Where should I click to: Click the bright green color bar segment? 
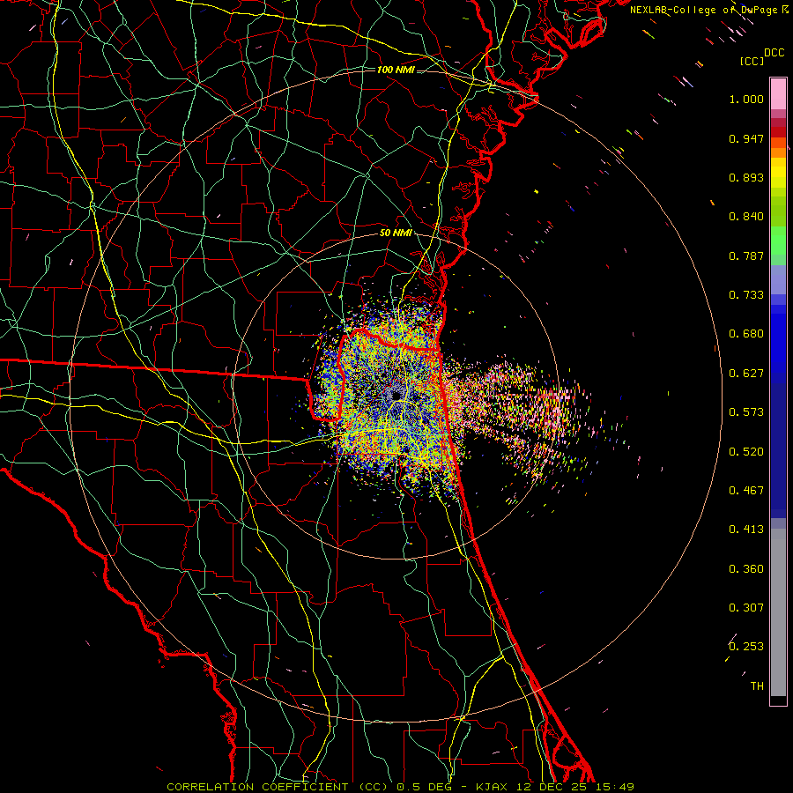point(778,241)
